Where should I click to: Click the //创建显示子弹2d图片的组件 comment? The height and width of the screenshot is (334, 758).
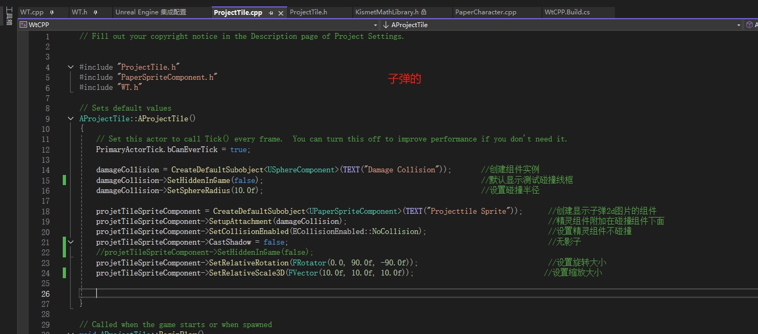(602, 211)
